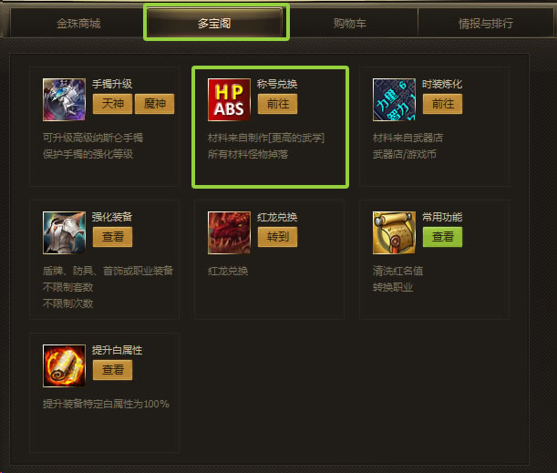The width and height of the screenshot is (557, 473).
Task: Click 前往 under 称号兑换
Action: point(277,104)
